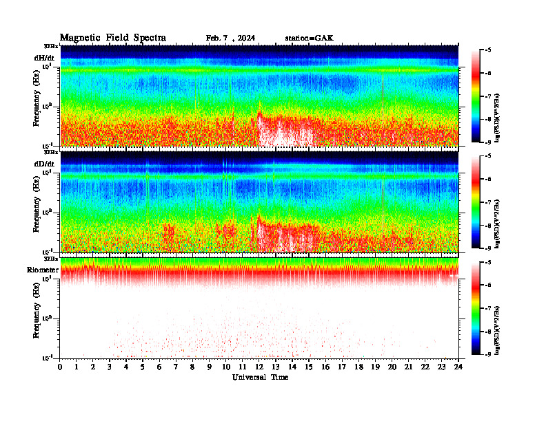Click hour 13 on the Universal Time axis
546x421 pixels.
[276, 367]
